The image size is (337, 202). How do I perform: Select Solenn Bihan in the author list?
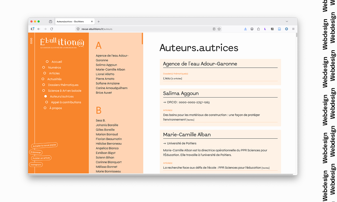105,158
